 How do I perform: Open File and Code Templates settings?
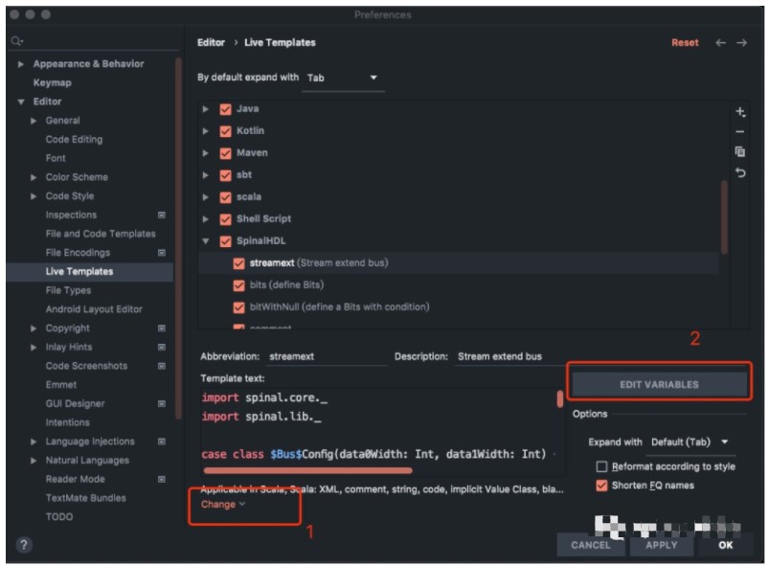coord(101,234)
